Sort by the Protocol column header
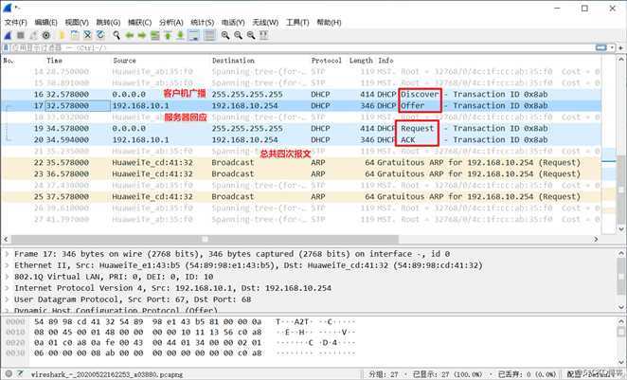Viewport: 627px width, 380px height. [327, 61]
